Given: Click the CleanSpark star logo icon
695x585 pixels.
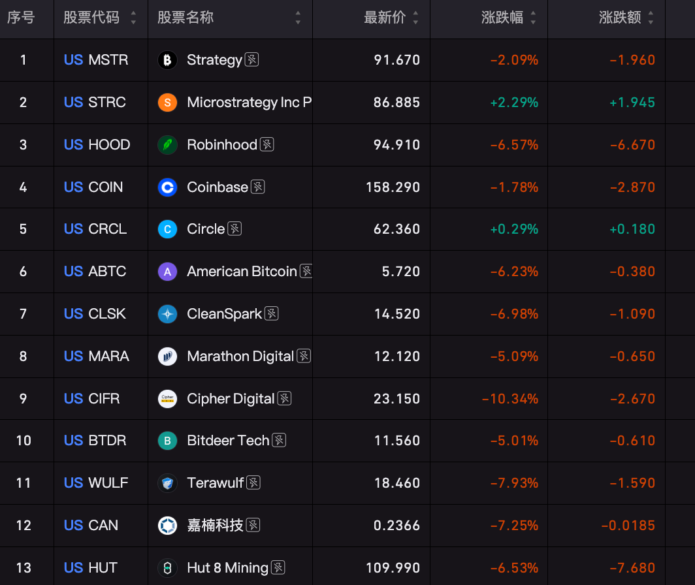Looking at the screenshot, I should [167, 314].
